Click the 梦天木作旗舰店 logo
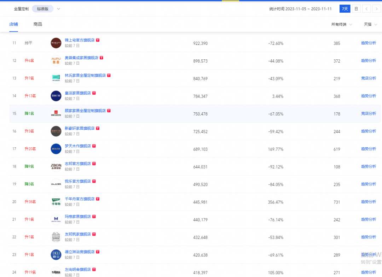Image resolution: width=382 pixels, height=277 pixels. click(x=56, y=149)
